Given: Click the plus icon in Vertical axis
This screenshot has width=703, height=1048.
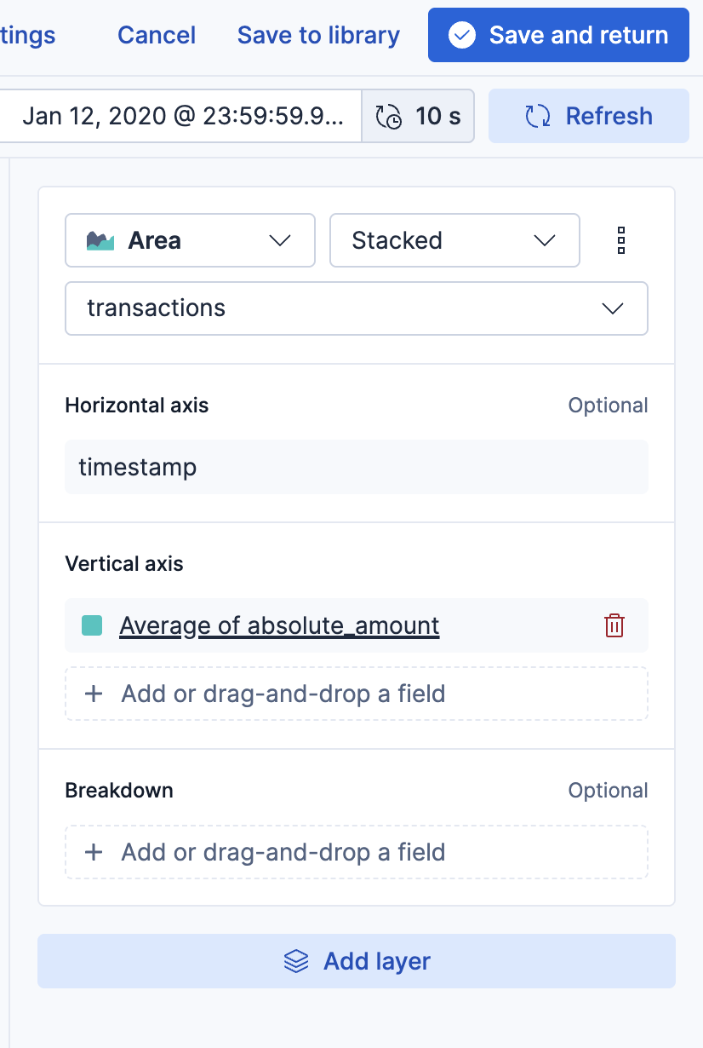Looking at the screenshot, I should tap(94, 694).
